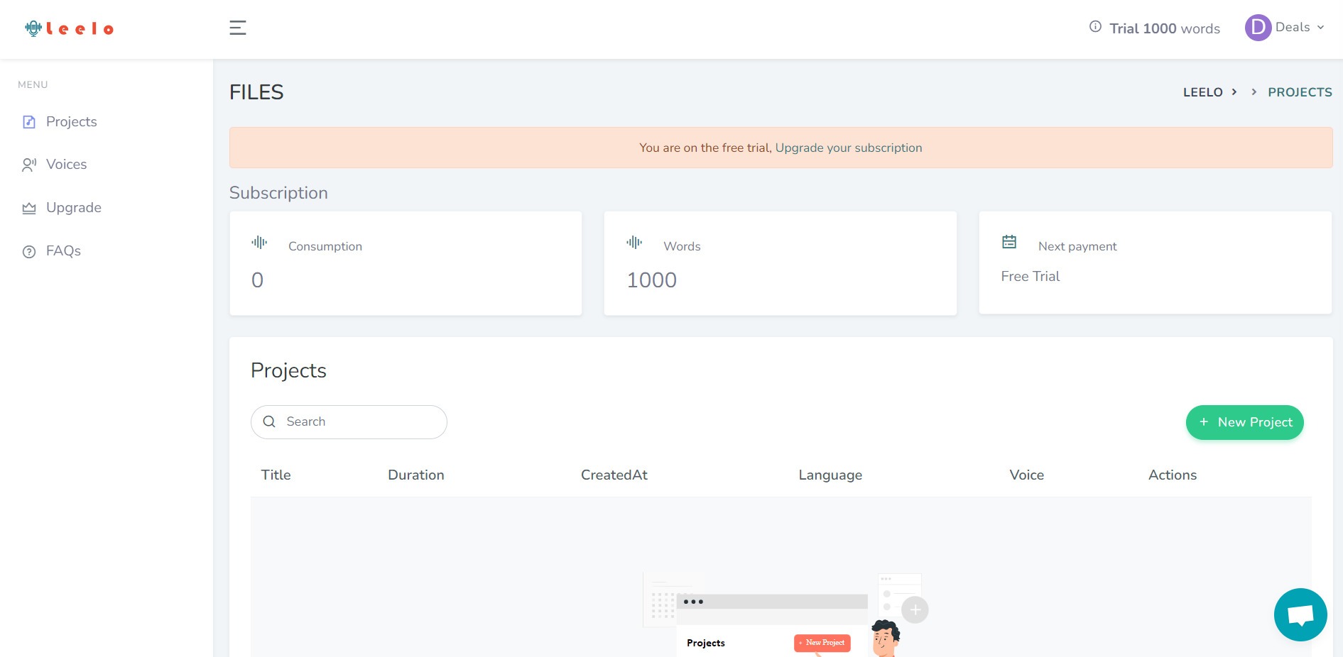Click the empty projects illustration

785,614
